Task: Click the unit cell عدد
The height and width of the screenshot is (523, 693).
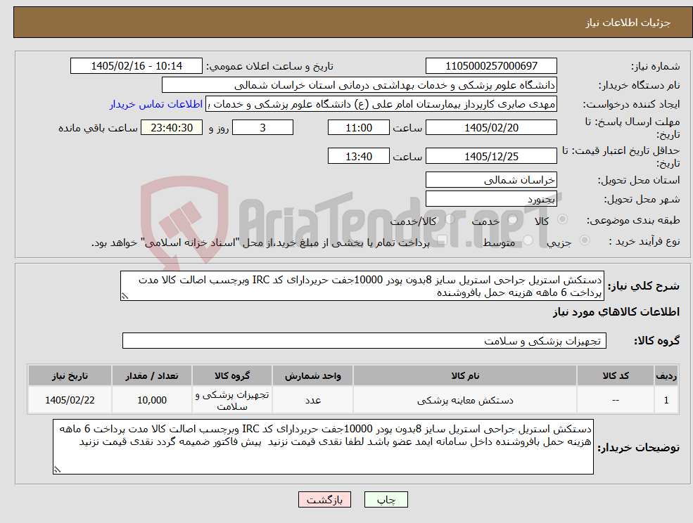Action: click(x=313, y=400)
